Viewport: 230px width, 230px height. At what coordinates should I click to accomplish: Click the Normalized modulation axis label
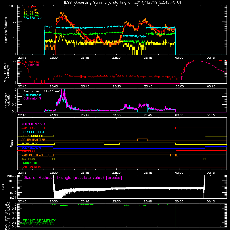pyautogui.click(x=7, y=100)
